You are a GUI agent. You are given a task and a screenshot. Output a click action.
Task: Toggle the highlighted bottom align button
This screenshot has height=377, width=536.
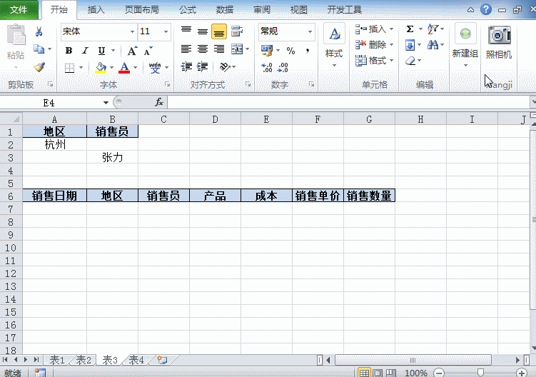click(219, 32)
